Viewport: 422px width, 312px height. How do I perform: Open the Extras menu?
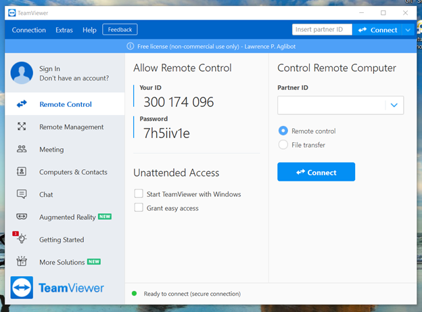(x=64, y=30)
